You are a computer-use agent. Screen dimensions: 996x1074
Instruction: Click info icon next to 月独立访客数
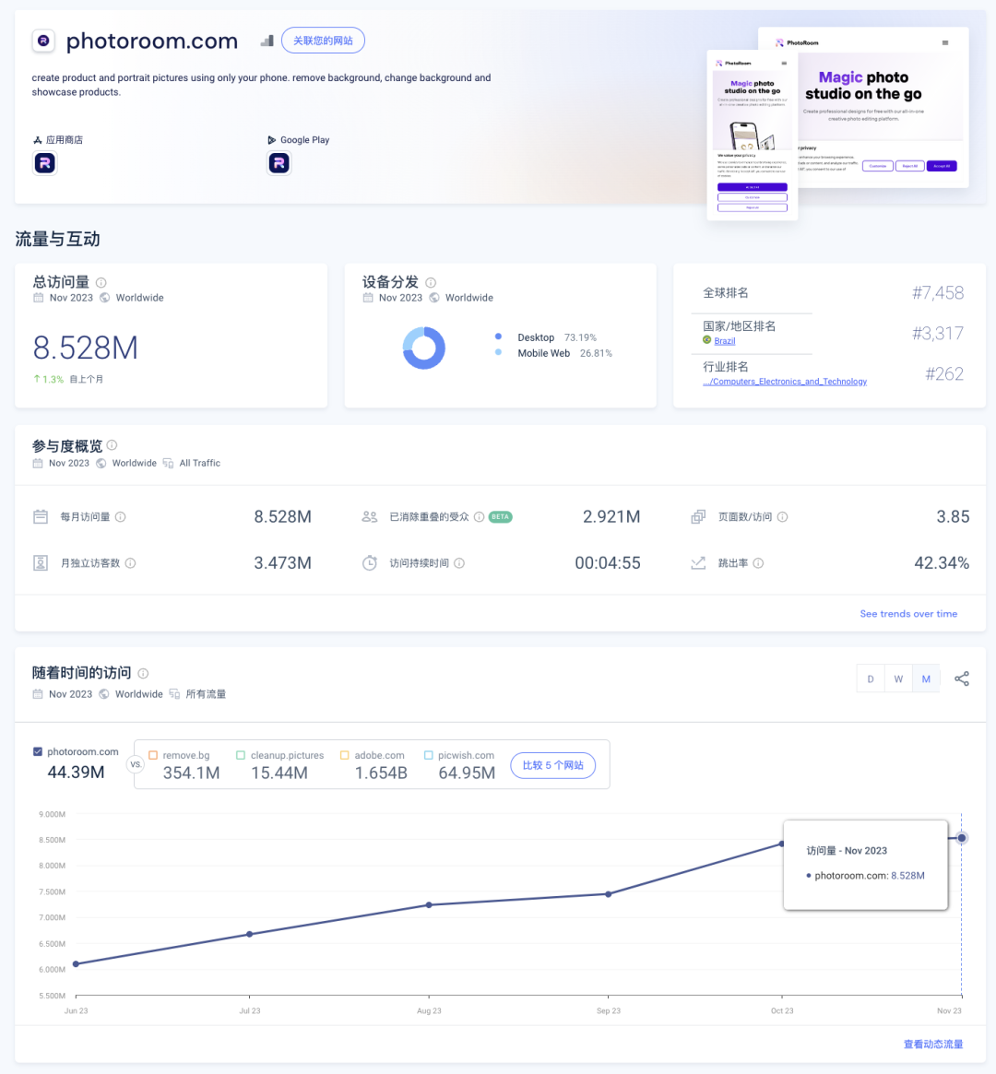coord(130,563)
